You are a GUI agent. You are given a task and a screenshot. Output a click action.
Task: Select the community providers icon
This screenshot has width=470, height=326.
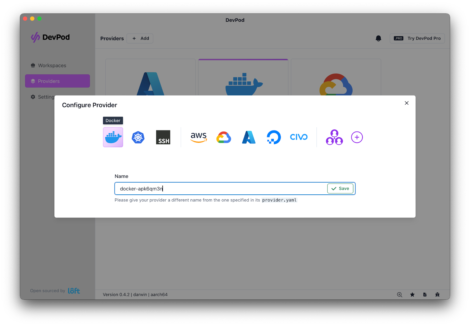(x=334, y=137)
